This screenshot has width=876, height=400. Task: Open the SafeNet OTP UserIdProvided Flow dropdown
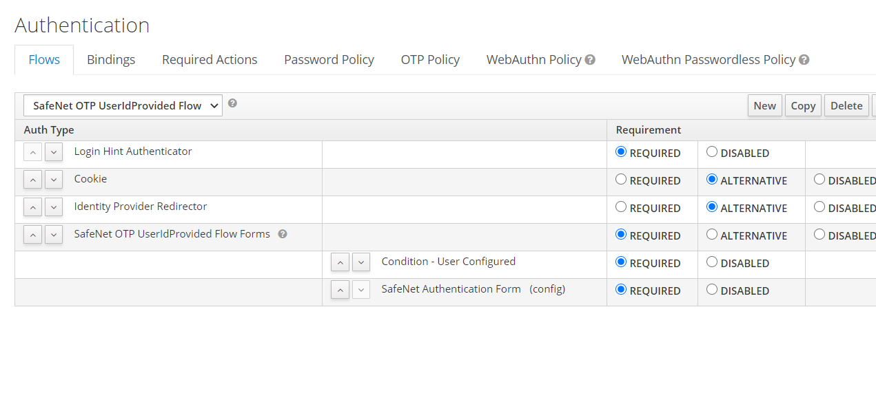123,105
